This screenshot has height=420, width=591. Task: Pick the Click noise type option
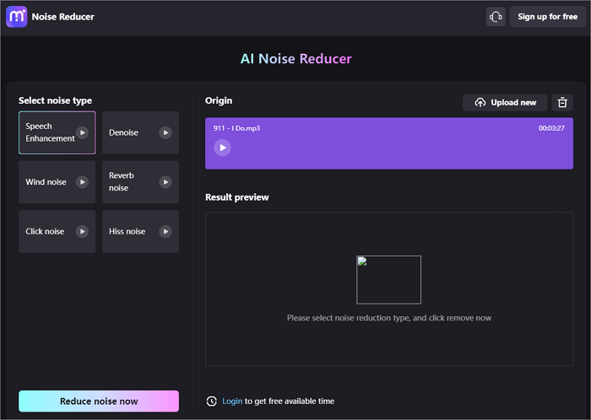[x=46, y=231]
